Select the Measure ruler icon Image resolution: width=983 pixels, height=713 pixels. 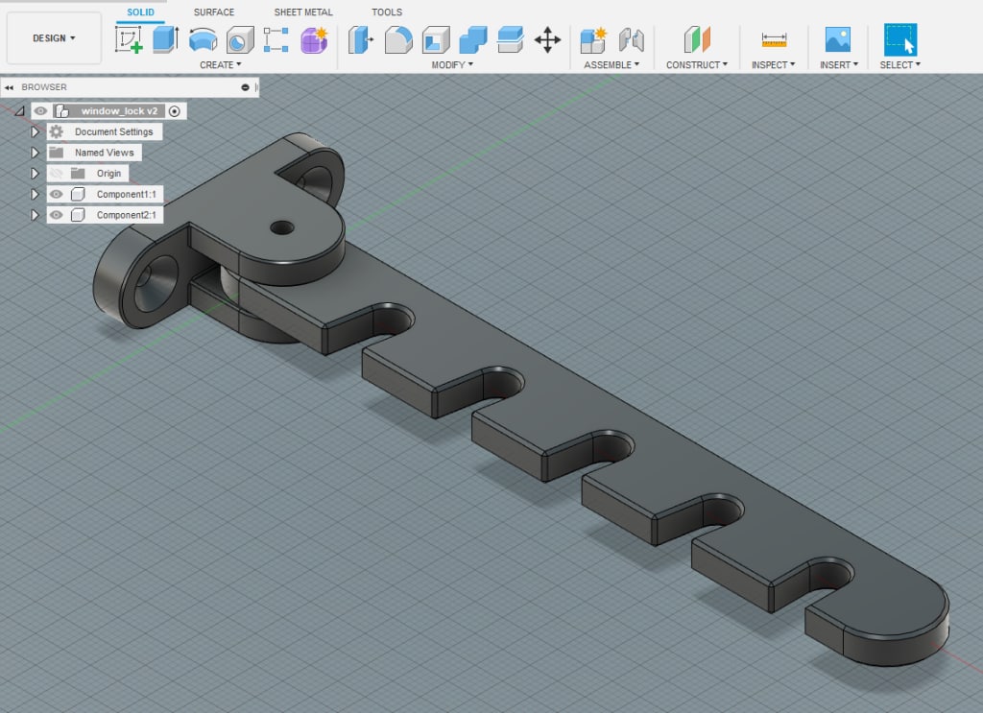(774, 39)
